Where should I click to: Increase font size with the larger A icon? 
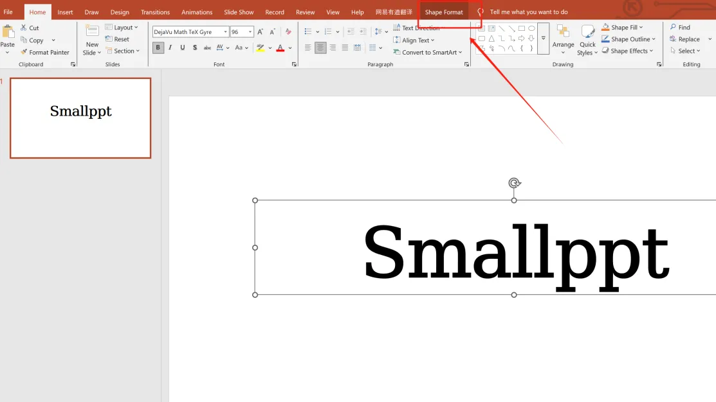tap(260, 31)
